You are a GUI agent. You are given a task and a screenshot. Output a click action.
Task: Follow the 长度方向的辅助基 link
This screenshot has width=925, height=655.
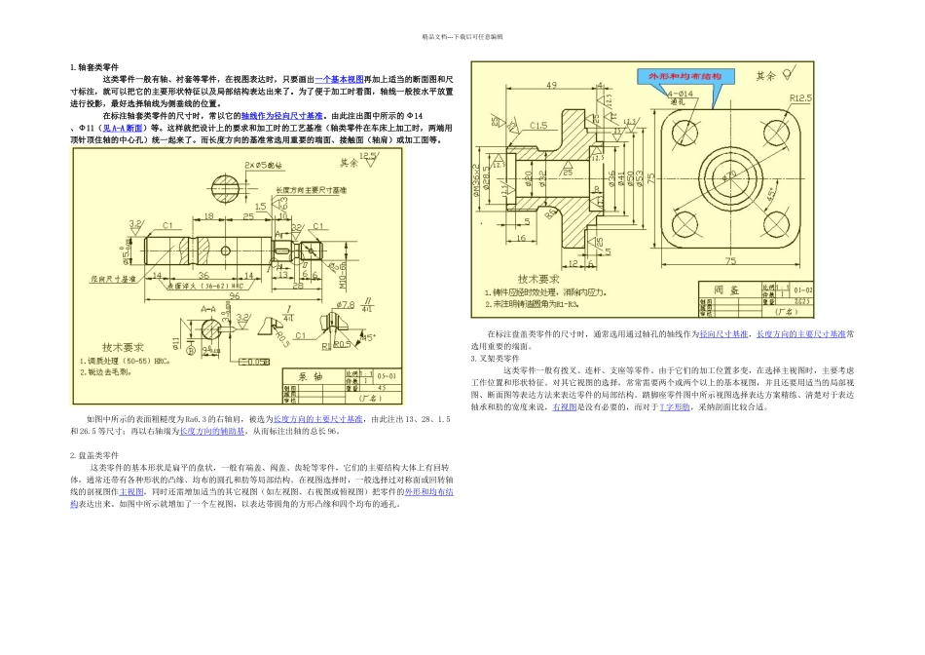[212, 432]
